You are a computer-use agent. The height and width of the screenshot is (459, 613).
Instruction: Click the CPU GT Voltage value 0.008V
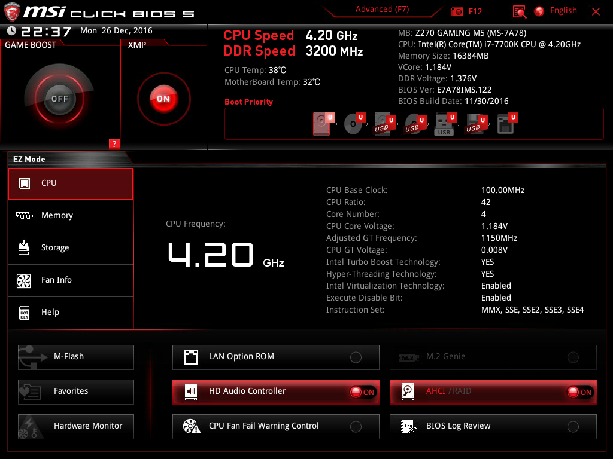pyautogui.click(x=494, y=250)
